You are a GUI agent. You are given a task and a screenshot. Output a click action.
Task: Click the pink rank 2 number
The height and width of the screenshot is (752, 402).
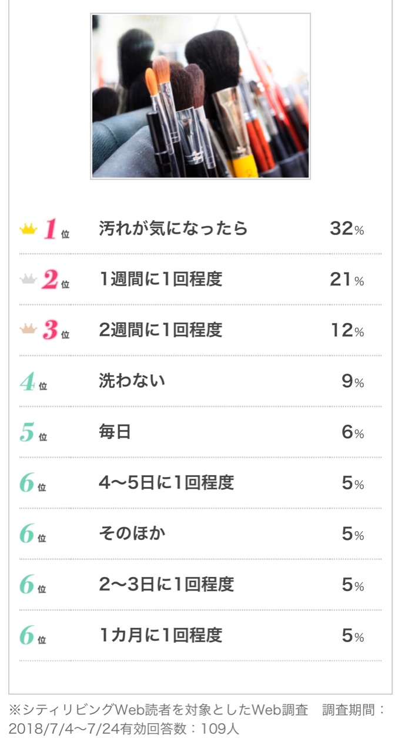pyautogui.click(x=50, y=280)
